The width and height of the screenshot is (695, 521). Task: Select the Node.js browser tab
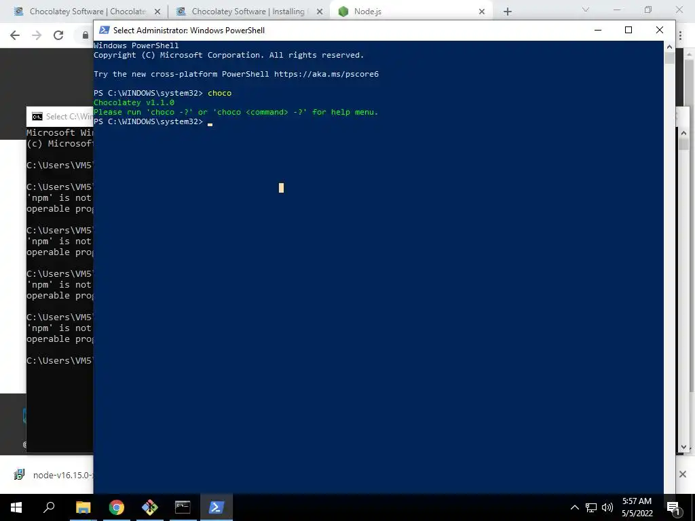[x=411, y=12]
